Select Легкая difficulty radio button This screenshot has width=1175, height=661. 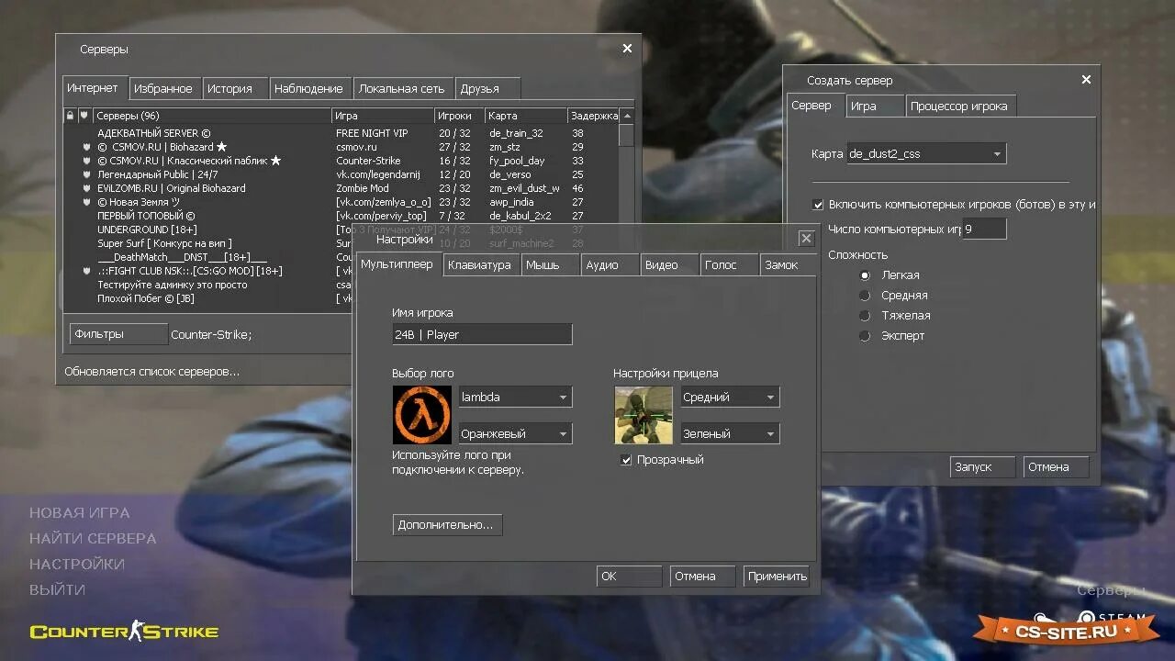(865, 275)
